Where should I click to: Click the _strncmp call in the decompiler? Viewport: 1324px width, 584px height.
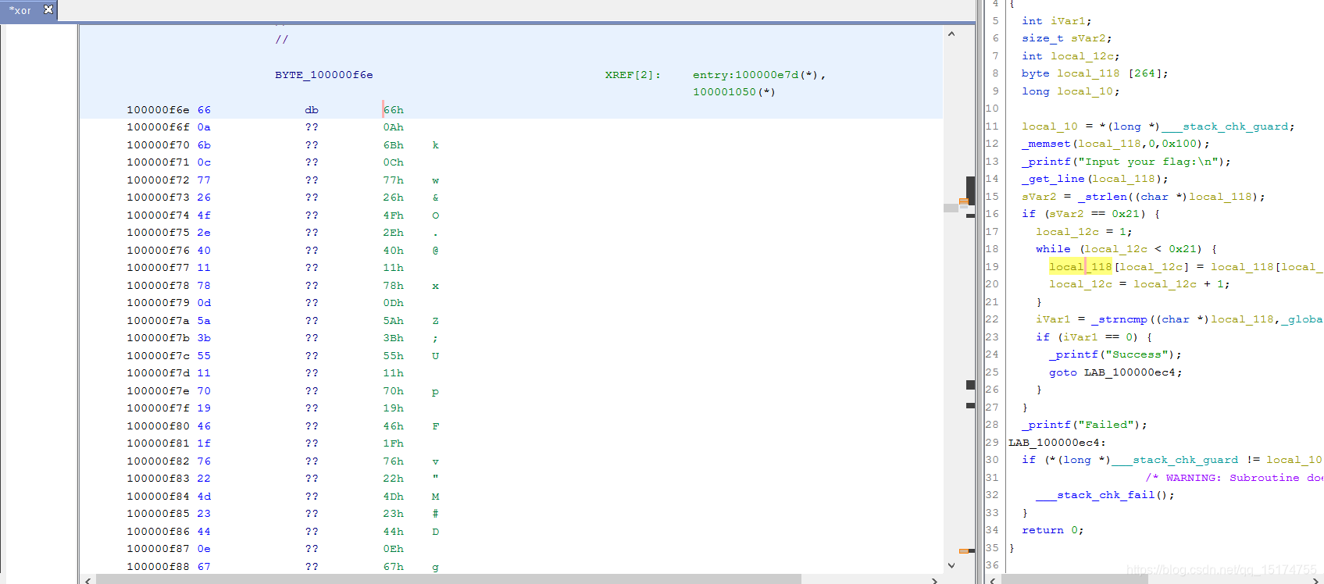pos(1119,319)
